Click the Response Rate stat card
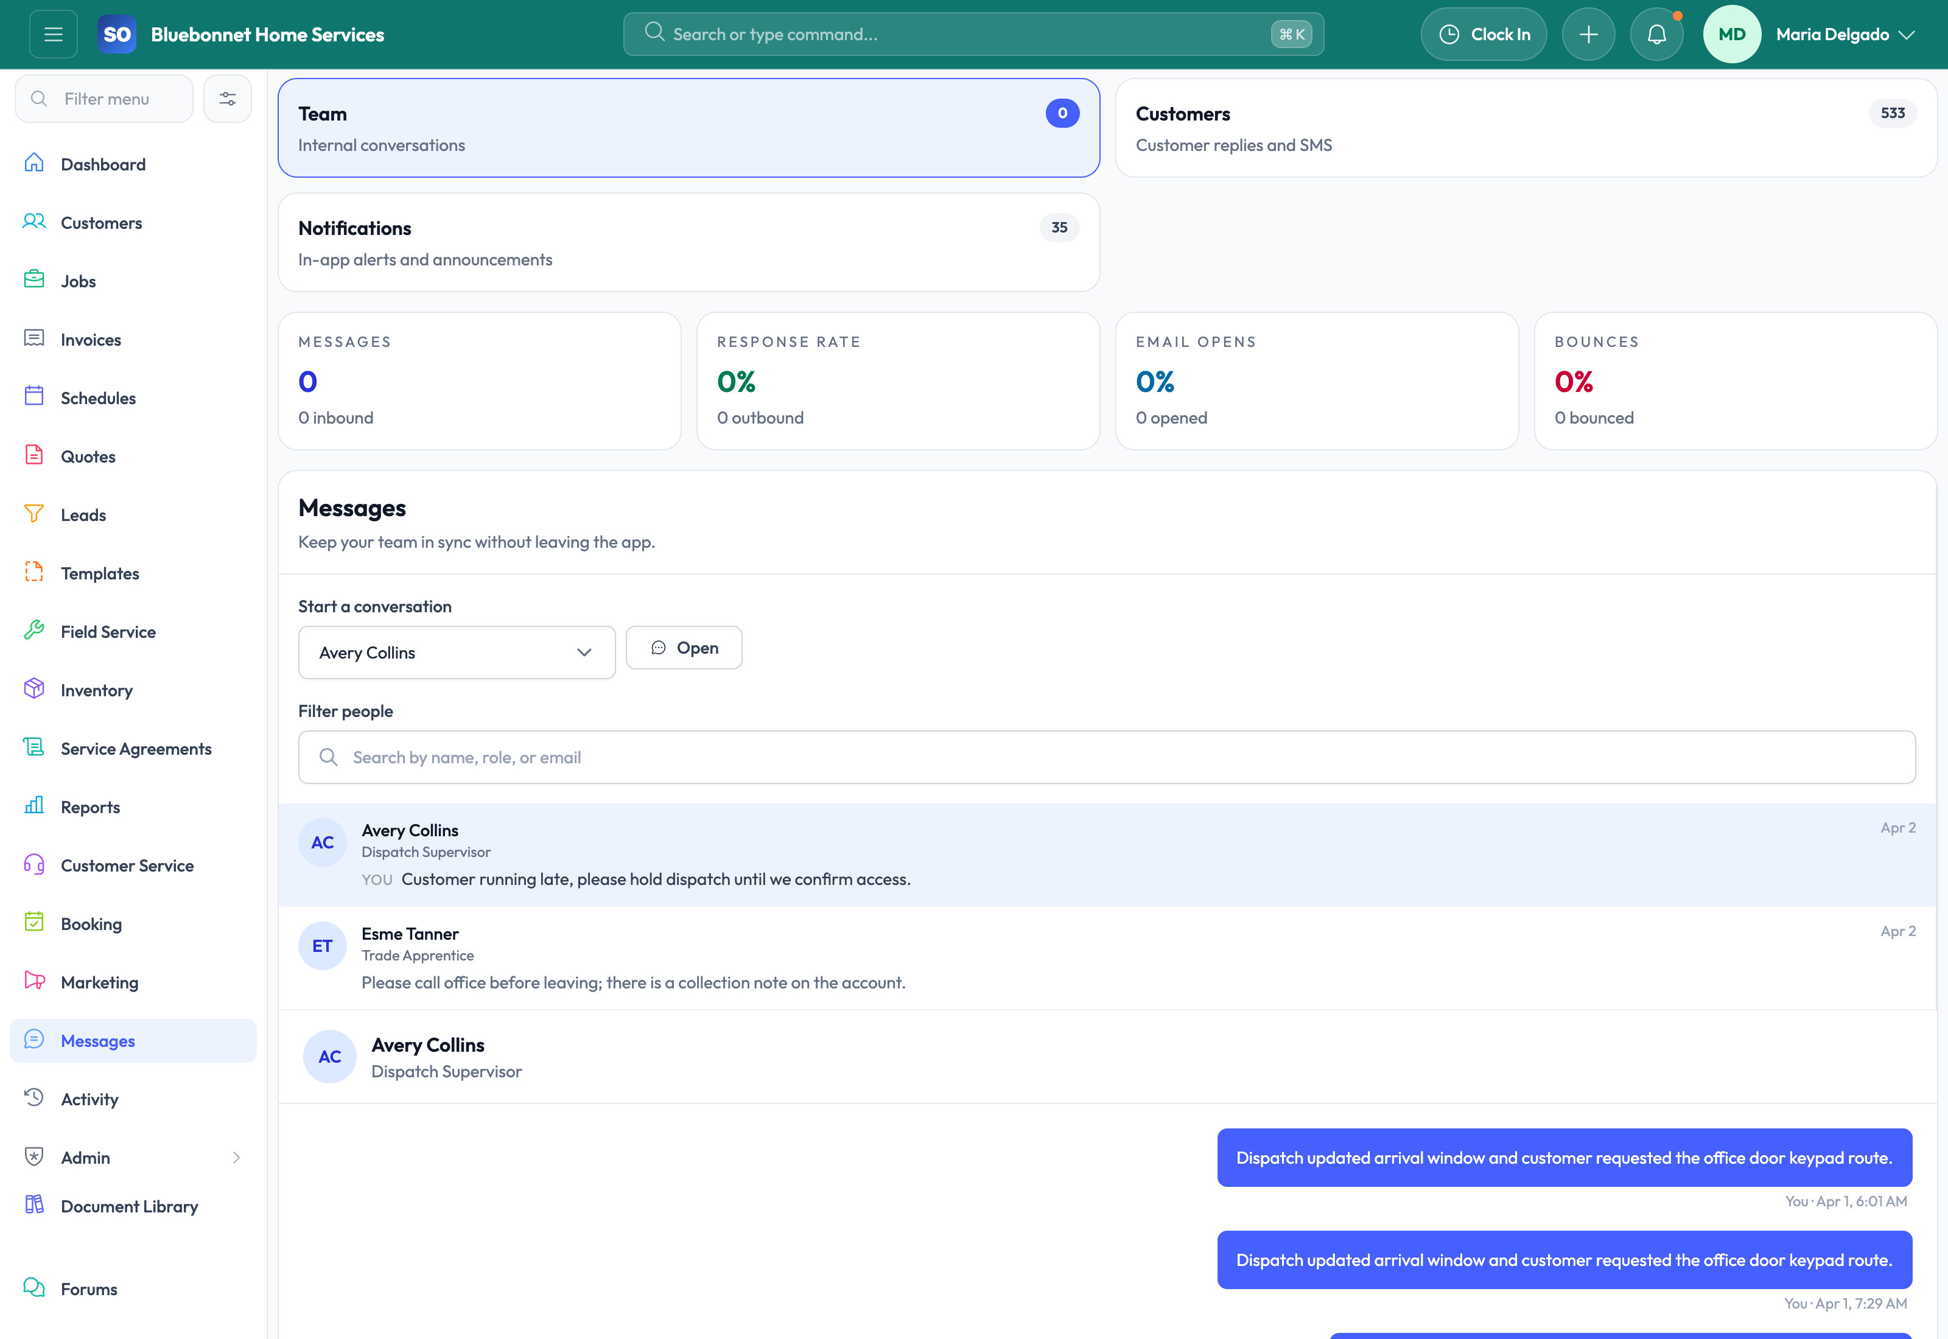 point(898,381)
